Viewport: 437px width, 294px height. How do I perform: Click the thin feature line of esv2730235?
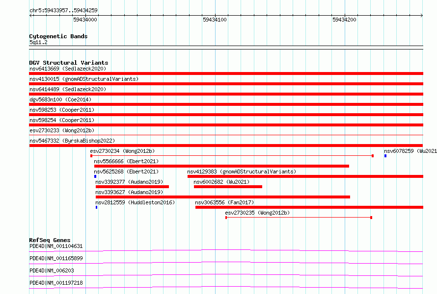(299, 218)
